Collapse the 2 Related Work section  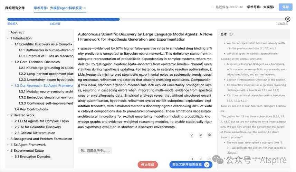[8, 115]
